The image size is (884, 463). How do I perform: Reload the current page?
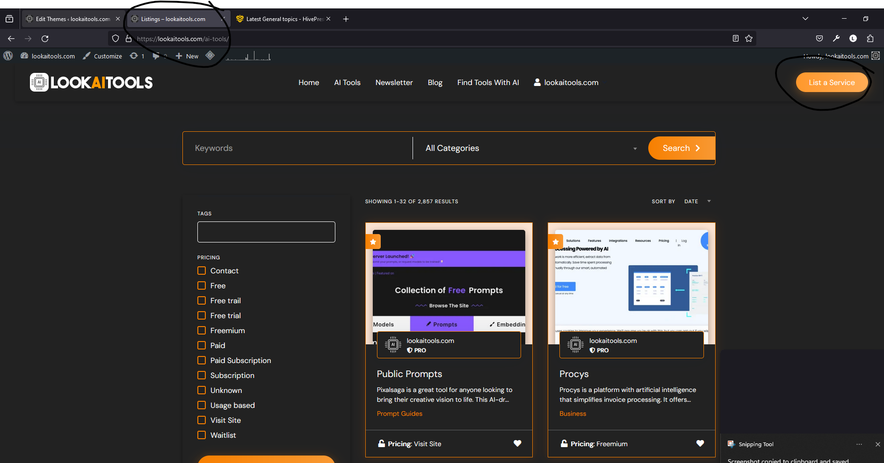(45, 39)
